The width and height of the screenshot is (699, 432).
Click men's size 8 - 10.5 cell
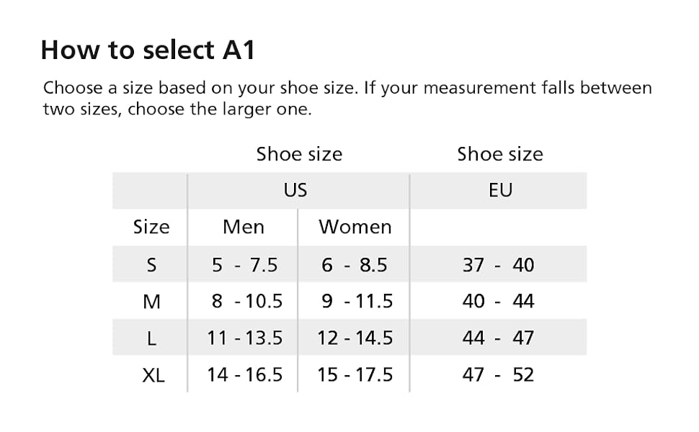(x=246, y=302)
